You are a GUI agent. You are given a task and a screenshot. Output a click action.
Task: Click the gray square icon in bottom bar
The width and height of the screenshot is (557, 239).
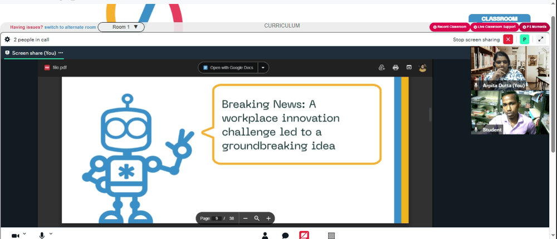[331, 236]
